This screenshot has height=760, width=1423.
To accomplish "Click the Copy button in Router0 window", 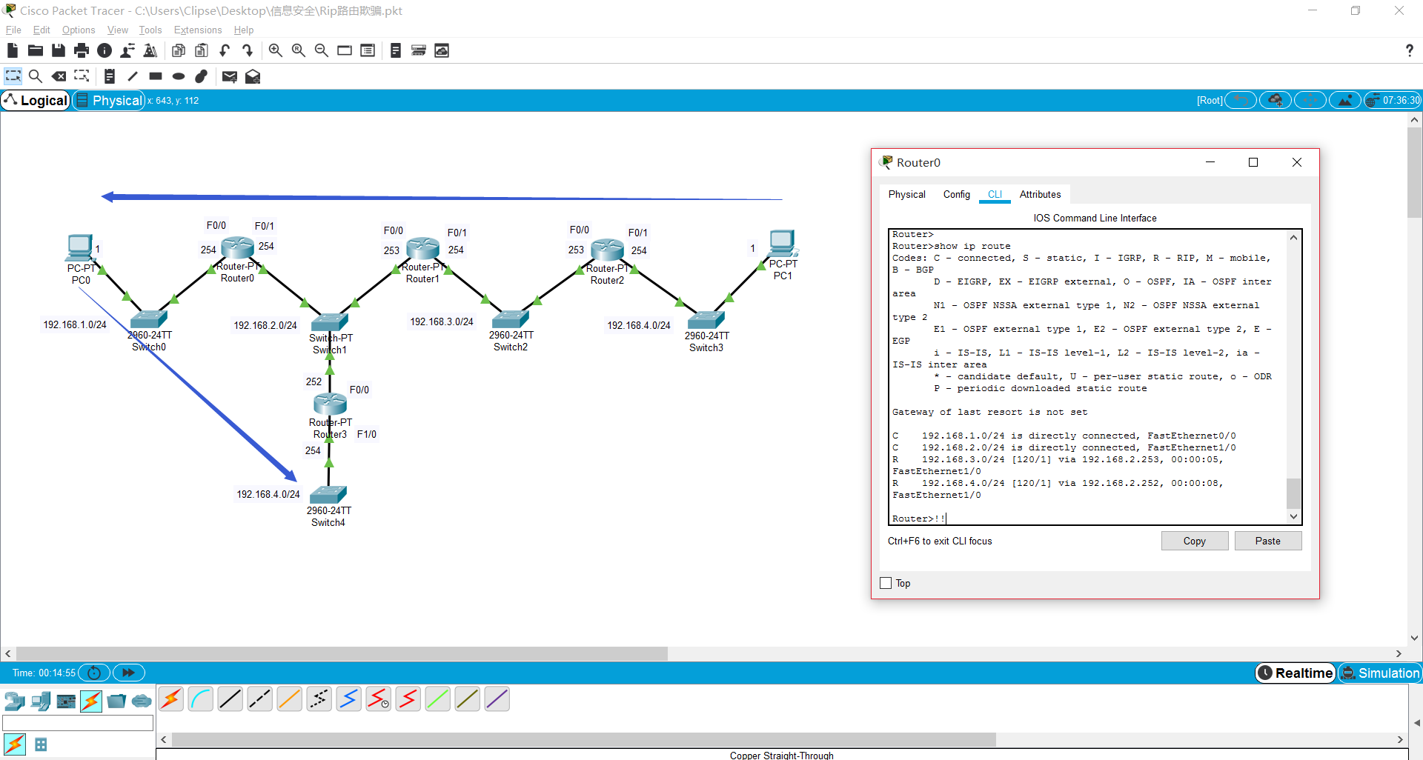I will tap(1194, 541).
